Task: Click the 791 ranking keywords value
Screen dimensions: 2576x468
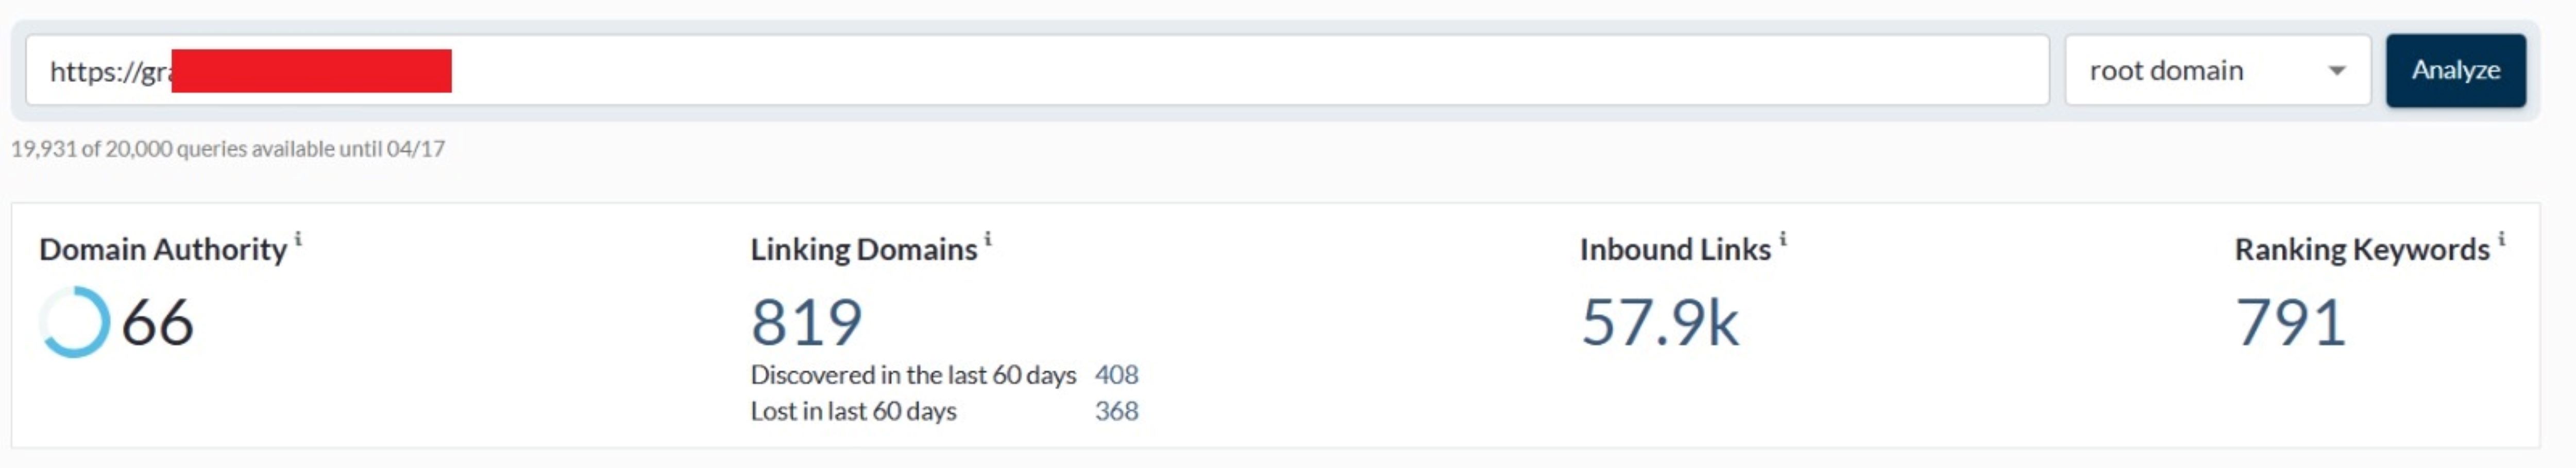Action: [2290, 322]
